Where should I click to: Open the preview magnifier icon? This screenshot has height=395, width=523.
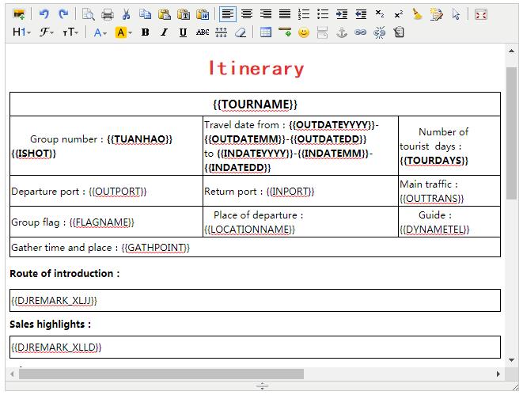coord(89,14)
